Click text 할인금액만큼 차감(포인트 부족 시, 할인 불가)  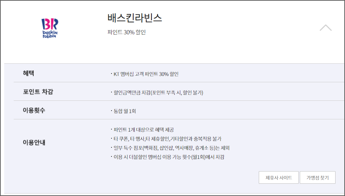tap(158, 92)
